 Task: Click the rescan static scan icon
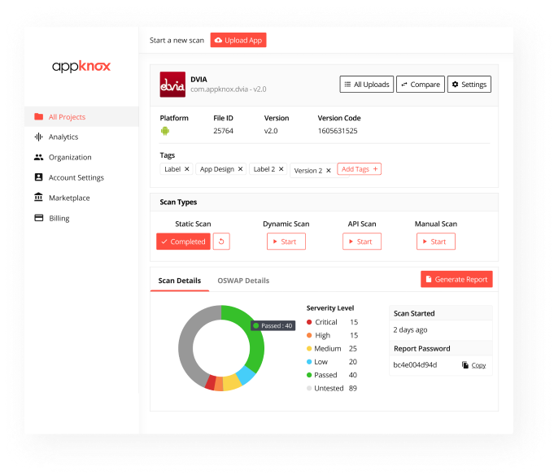pos(221,242)
